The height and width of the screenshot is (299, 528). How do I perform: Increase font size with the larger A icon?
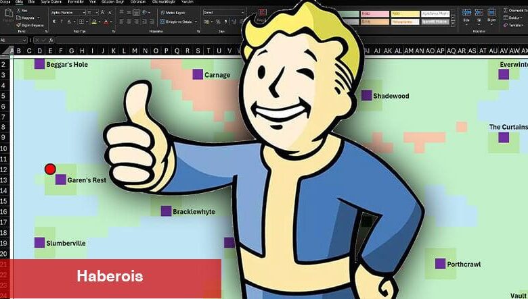pyautogui.click(x=102, y=12)
